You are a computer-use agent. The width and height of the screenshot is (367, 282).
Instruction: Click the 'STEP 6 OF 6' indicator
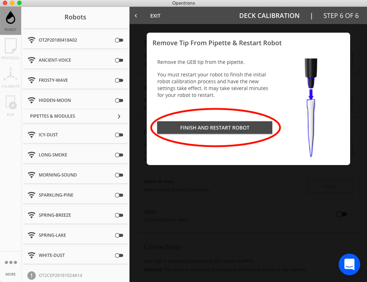pos(341,16)
